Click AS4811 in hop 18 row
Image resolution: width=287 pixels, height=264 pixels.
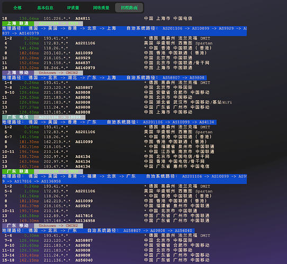point(83,18)
